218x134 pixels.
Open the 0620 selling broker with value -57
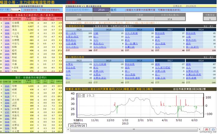(x=68, y=74)
